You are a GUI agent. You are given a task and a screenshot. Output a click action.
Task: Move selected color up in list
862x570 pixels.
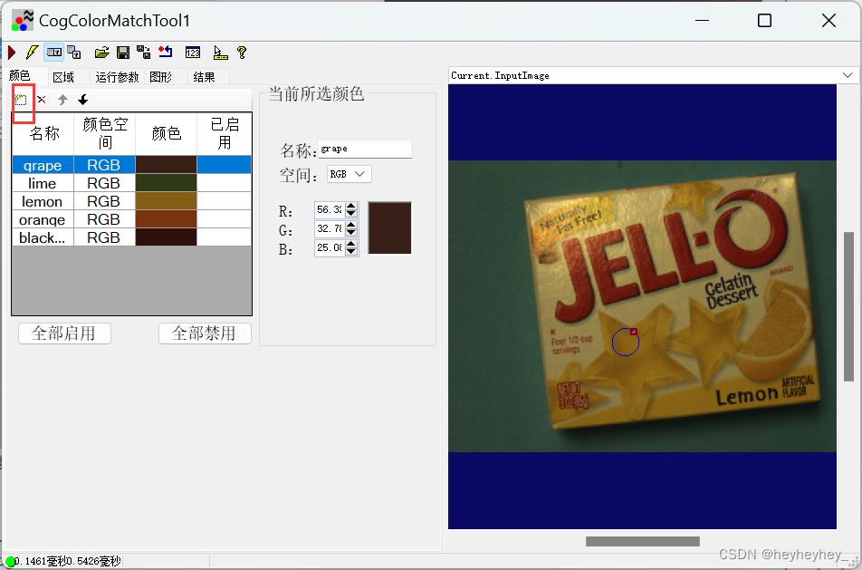tap(62, 100)
